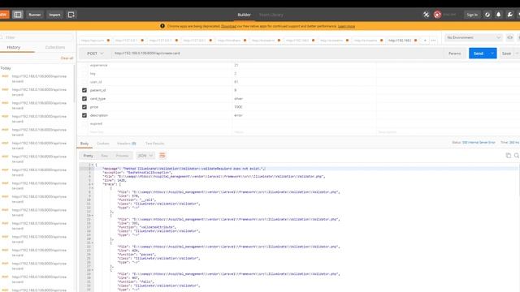Click Download link in deprecation banner
Image resolution: width=520 pixels, height=292 pixels.
(228, 26)
